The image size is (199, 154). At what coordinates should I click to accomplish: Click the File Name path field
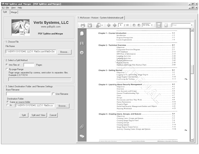tap(31, 52)
